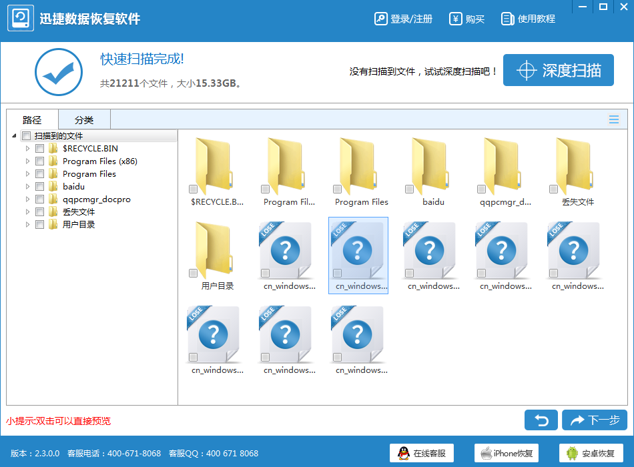The width and height of the screenshot is (634, 467).
Task: Select the 丢失文件 item in tree
Action: 79,212
